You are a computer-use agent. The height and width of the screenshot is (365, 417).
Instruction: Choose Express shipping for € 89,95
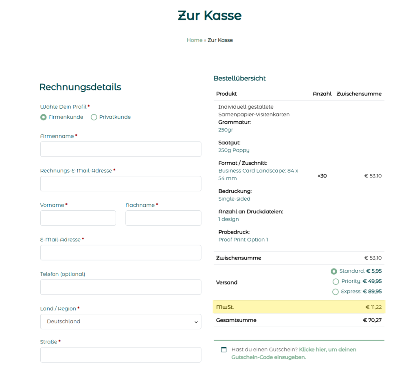click(336, 292)
